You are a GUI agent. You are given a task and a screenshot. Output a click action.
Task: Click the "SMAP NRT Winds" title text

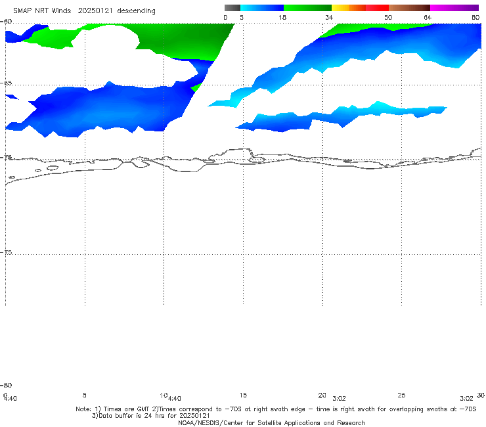(x=42, y=11)
